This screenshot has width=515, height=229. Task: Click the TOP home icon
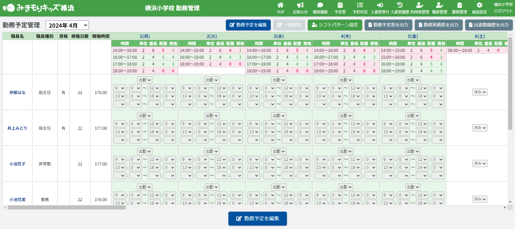click(280, 5)
